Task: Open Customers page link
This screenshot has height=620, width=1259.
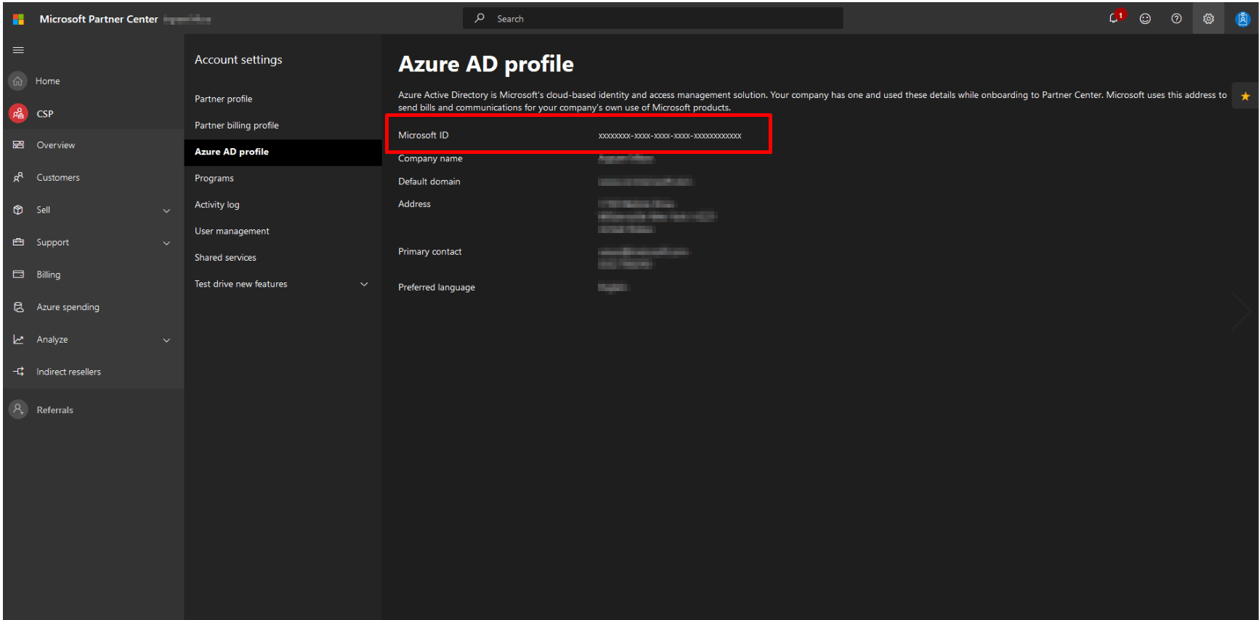Action: (x=58, y=178)
